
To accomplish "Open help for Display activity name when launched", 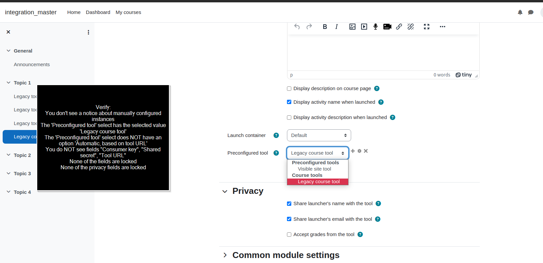I will click(x=381, y=102).
